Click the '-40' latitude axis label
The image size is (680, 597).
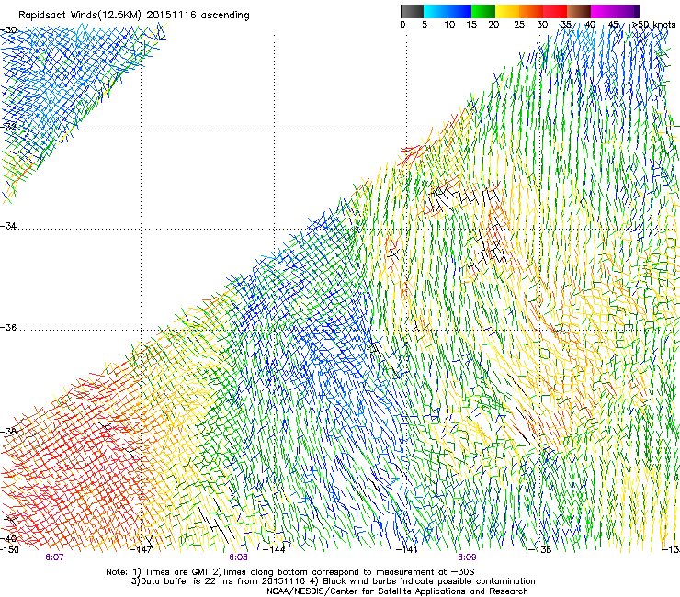click(8, 538)
